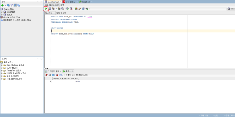Click the schema browser icon in connections panel
Image resolution: width=235 pixels, height=117 pixels.
[x=19, y=5]
